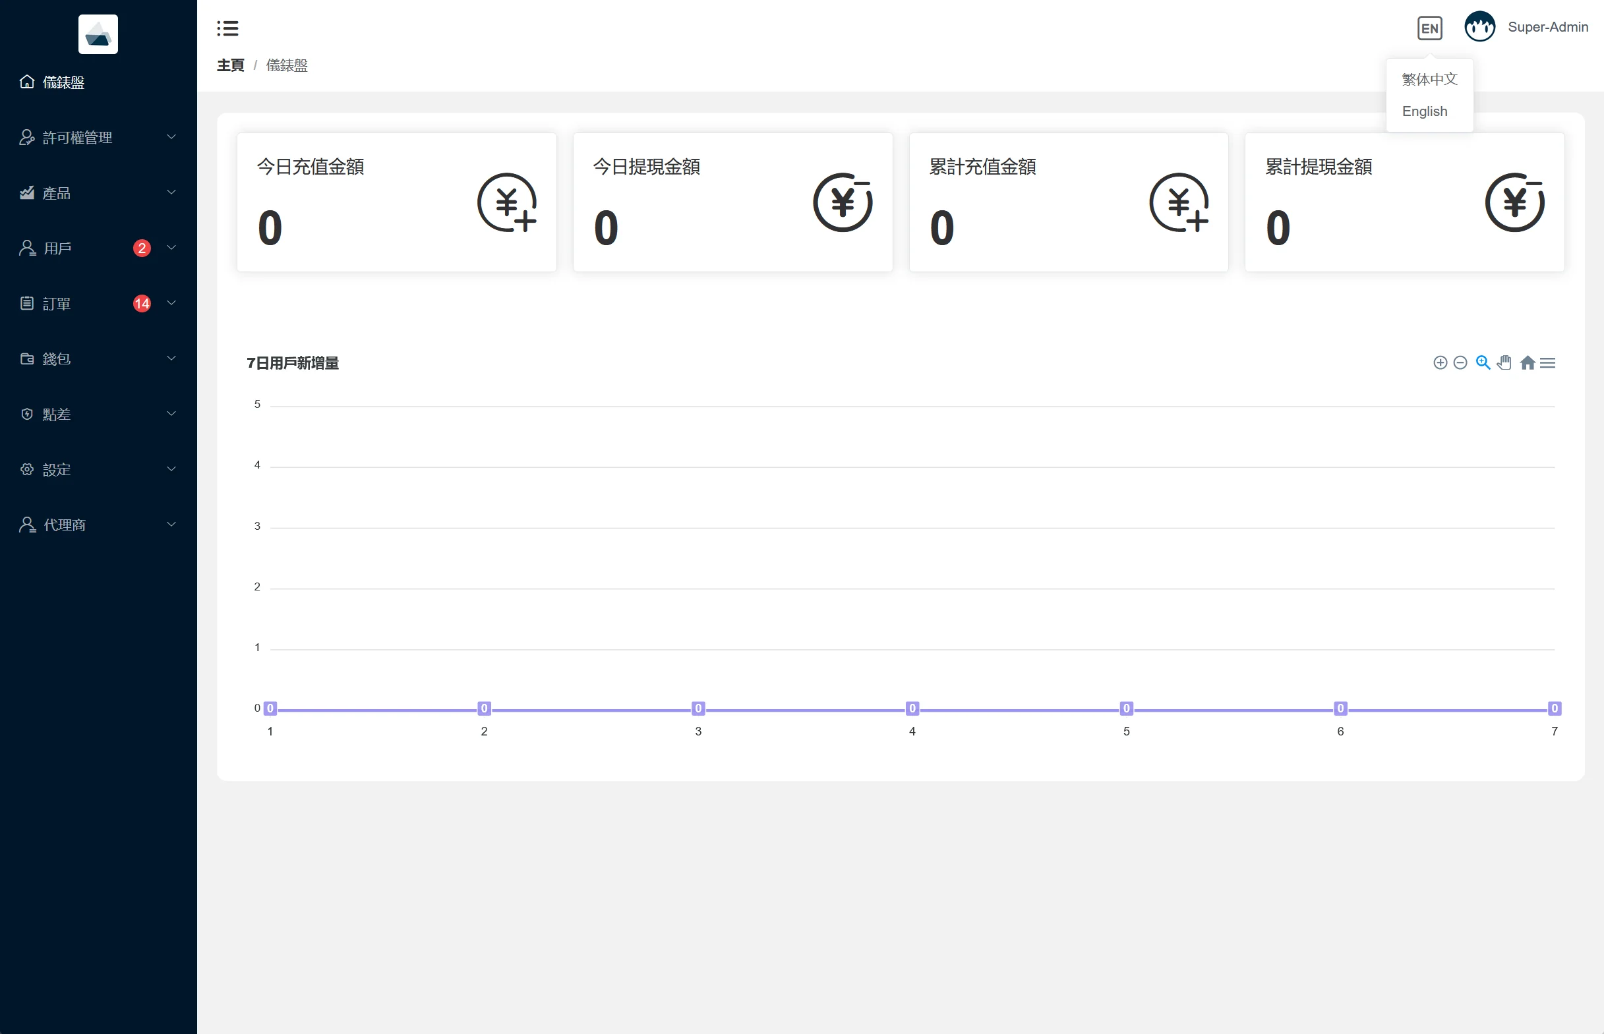Image resolution: width=1604 pixels, height=1034 pixels.
Task: Activate the chart selection zoom magnifier tool
Action: click(1483, 362)
